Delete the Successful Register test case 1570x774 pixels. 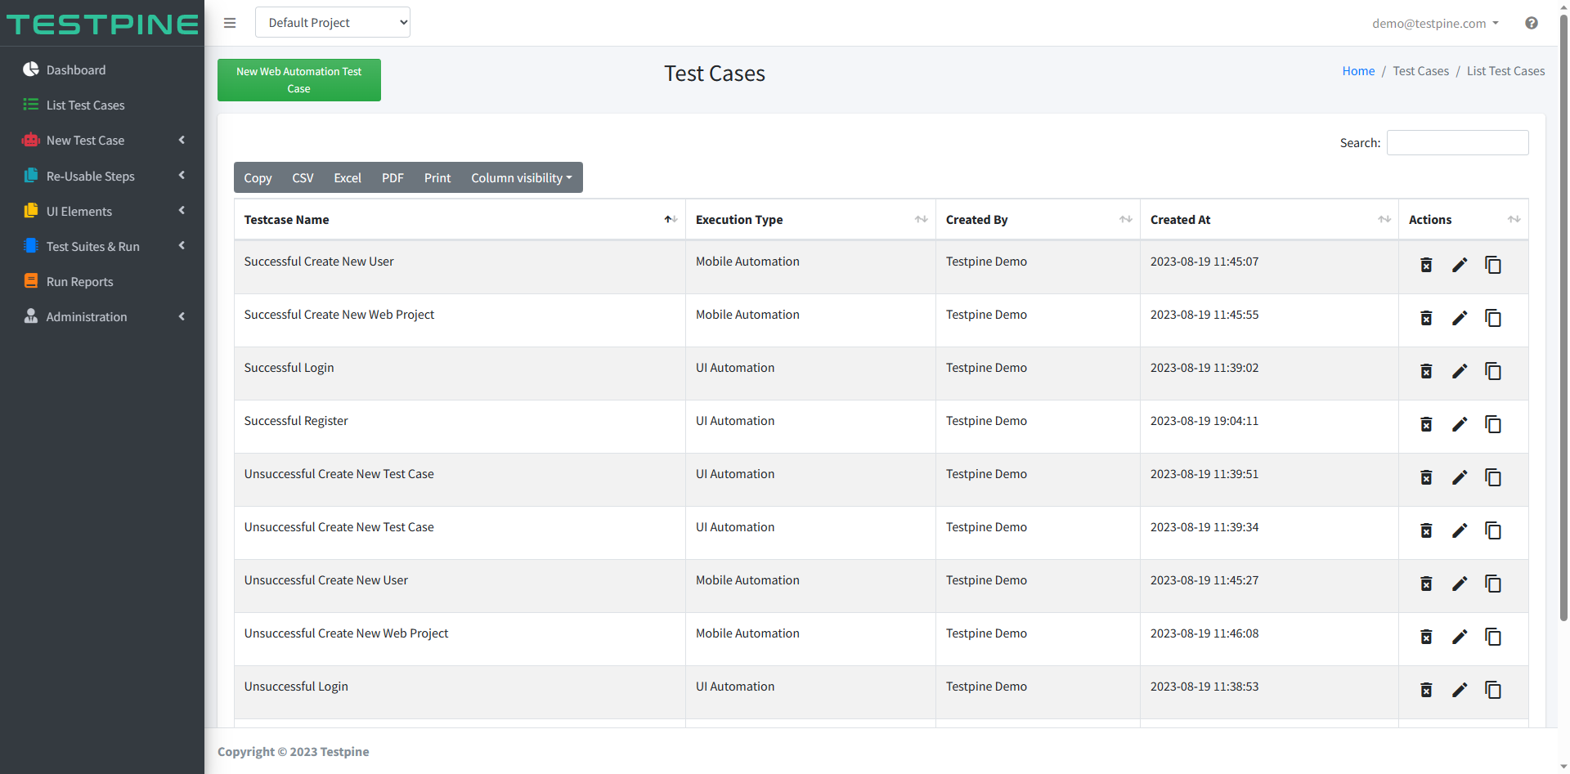1426,424
